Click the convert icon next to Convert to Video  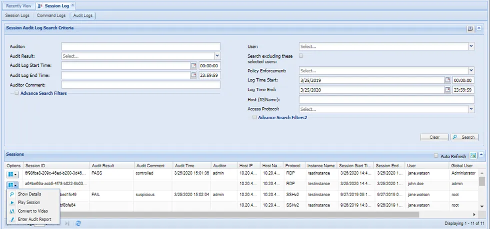[x=12, y=211]
